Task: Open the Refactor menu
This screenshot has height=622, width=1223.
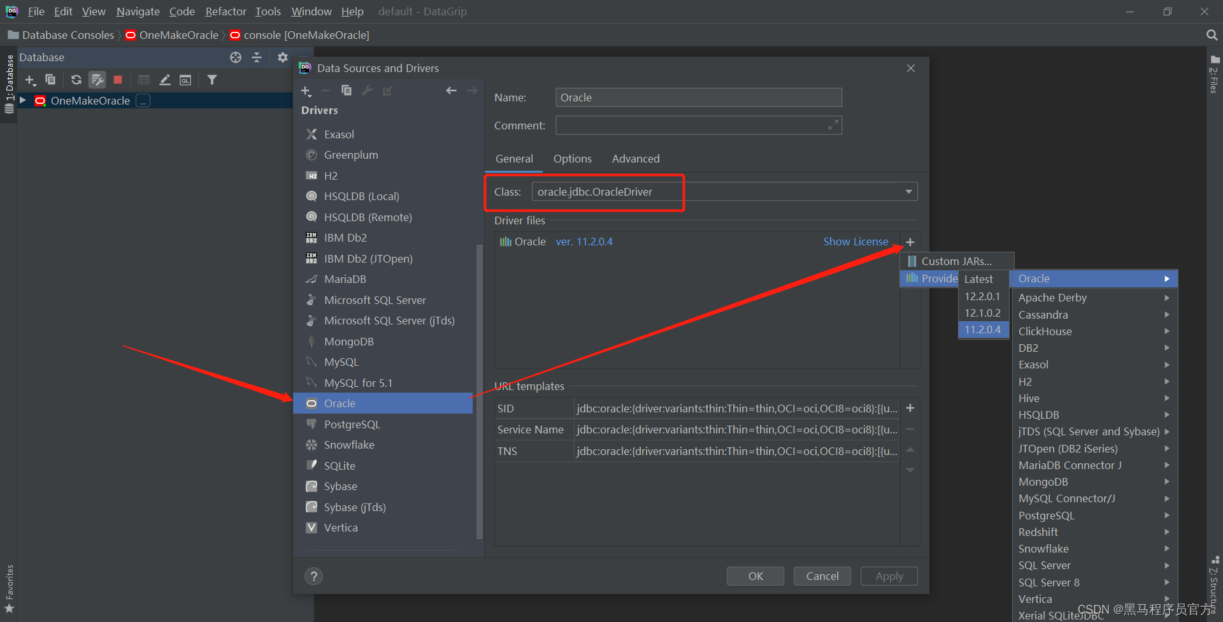Action: point(225,11)
